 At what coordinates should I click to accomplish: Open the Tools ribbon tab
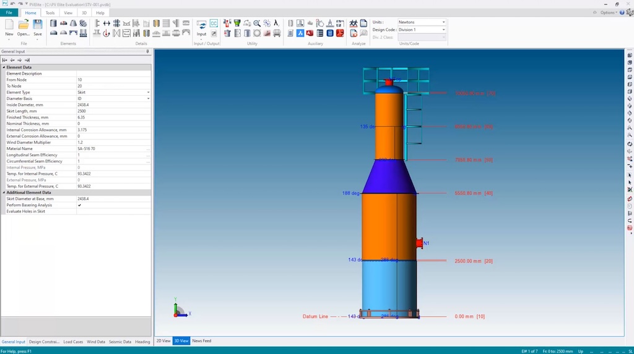point(50,12)
